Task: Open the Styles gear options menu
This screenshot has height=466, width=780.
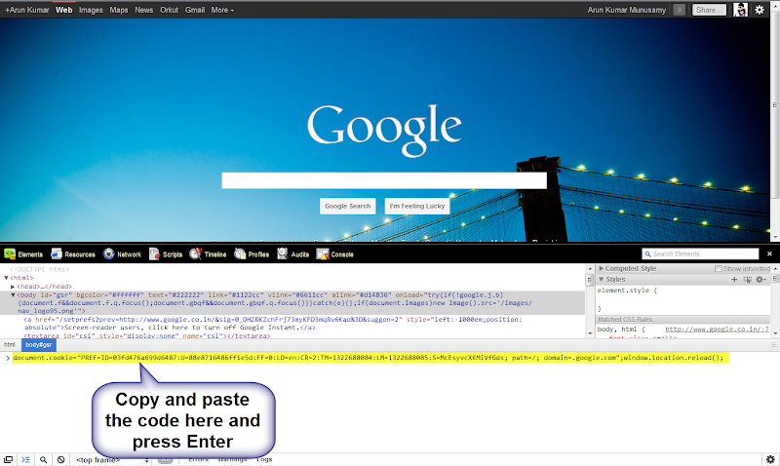Action: [x=761, y=280]
